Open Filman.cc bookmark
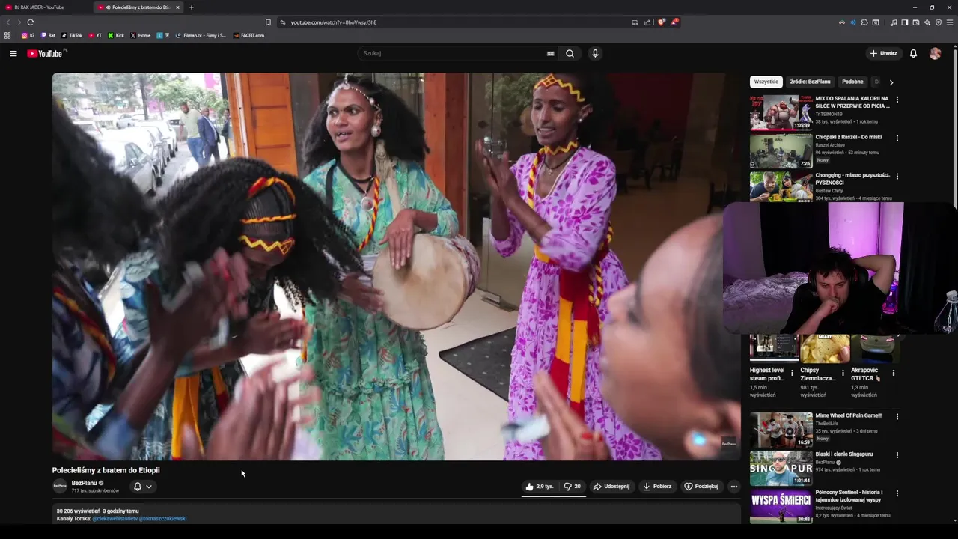 [201, 35]
